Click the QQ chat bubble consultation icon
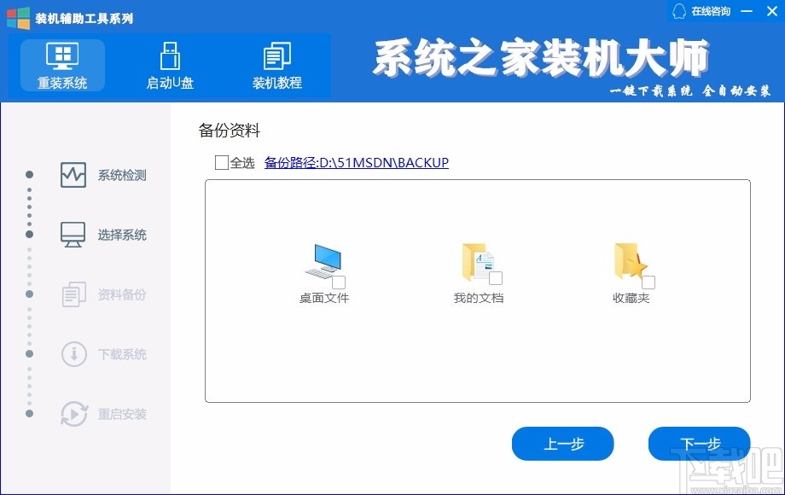This screenshot has width=785, height=495. click(x=678, y=11)
